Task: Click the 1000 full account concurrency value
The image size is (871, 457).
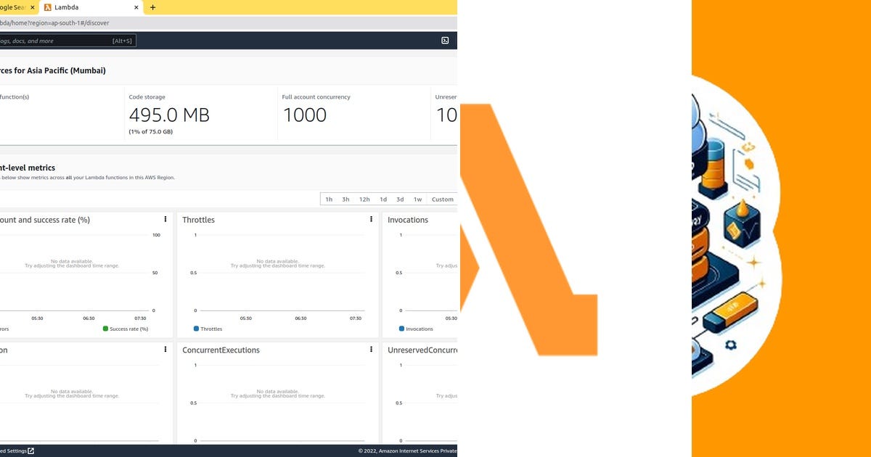Action: click(305, 115)
